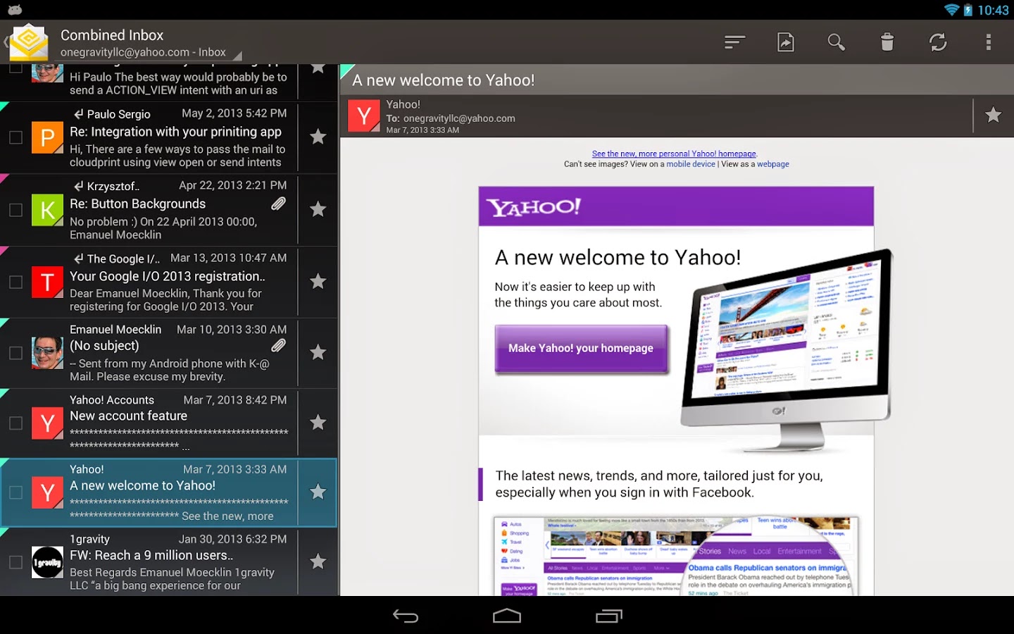Tap the app envelope logo icon
Screen dimensions: 1014x634
tap(28, 42)
